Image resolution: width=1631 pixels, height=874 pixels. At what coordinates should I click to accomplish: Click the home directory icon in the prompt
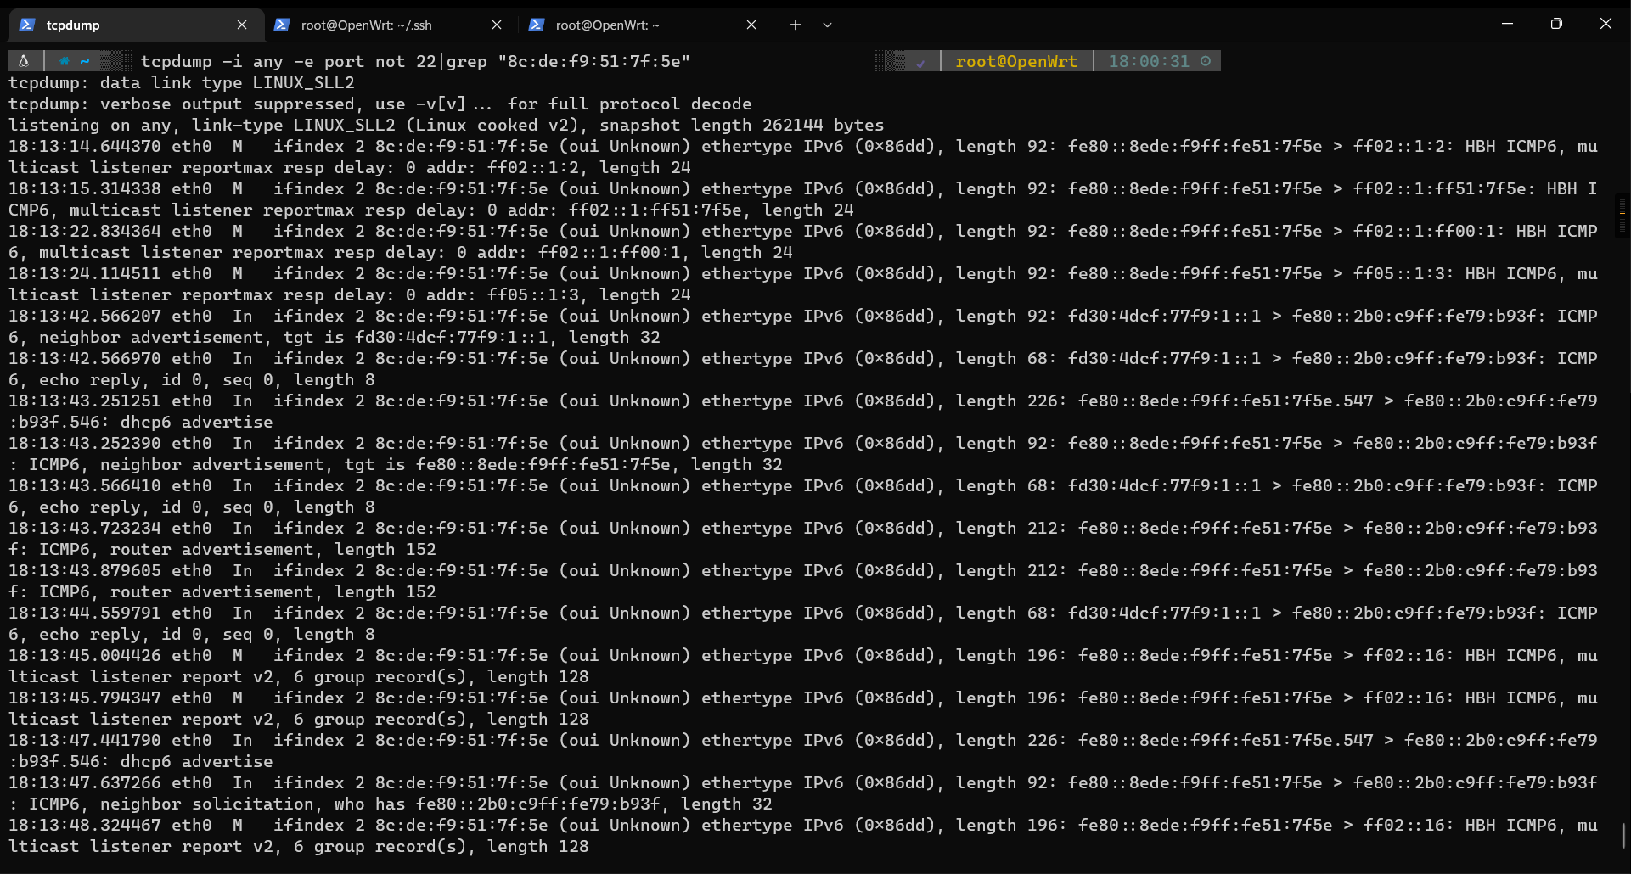64,61
